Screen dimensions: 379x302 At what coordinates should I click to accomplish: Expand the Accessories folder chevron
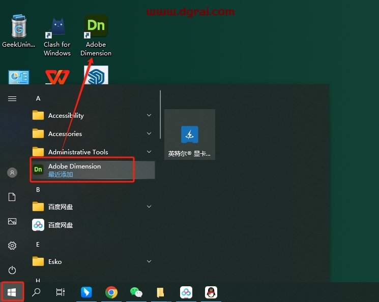coord(149,134)
